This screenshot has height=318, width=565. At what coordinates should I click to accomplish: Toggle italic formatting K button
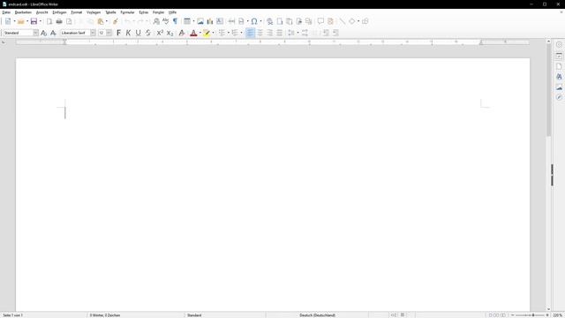pos(128,33)
